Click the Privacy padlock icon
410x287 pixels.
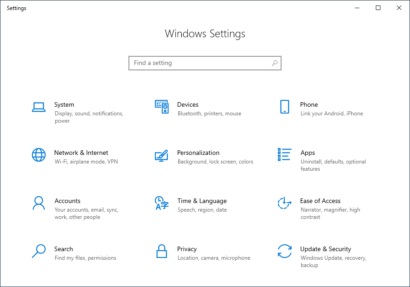click(x=162, y=251)
